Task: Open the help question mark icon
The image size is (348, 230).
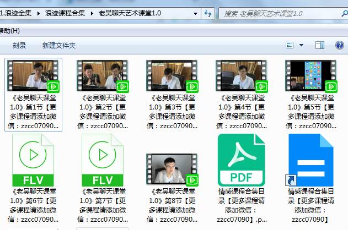Action: click(340, 45)
